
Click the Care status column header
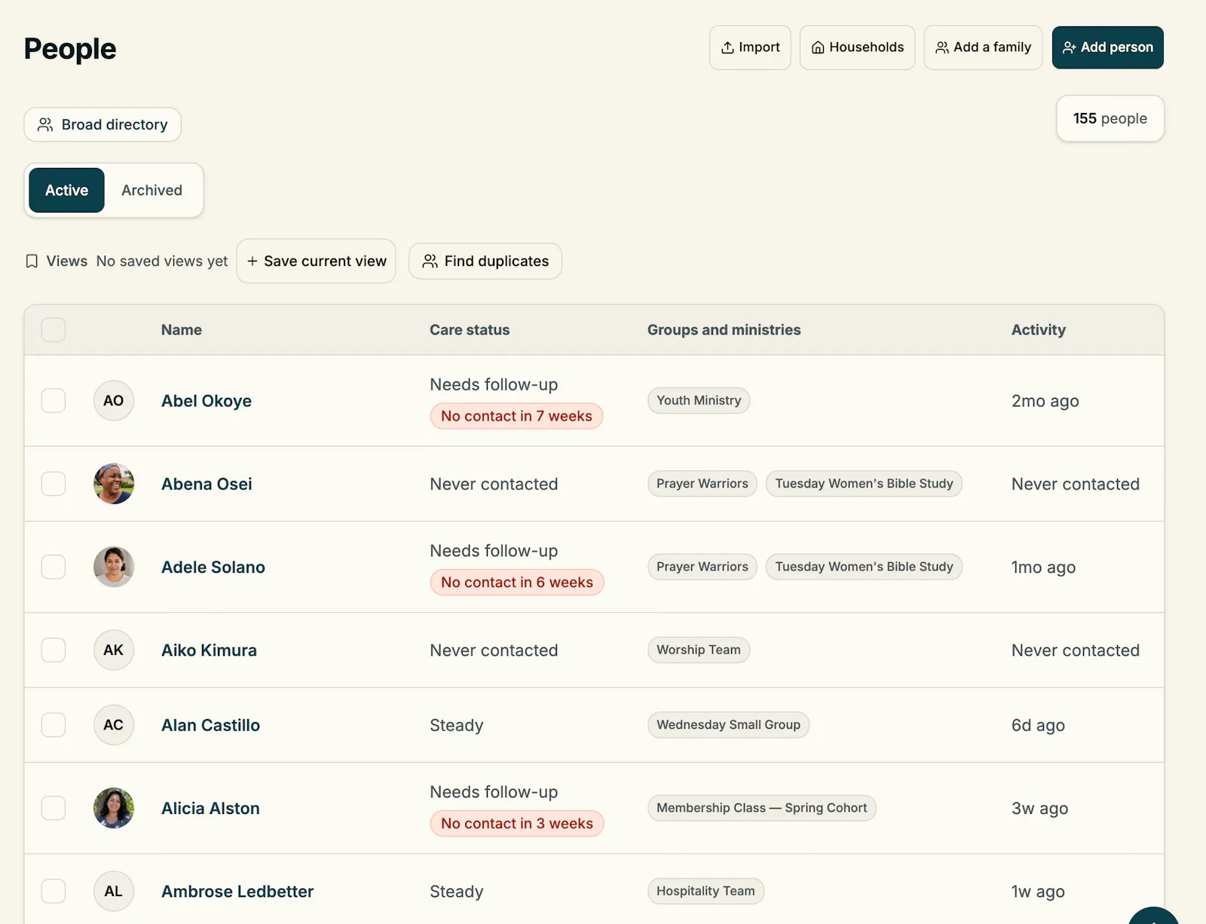tap(470, 330)
